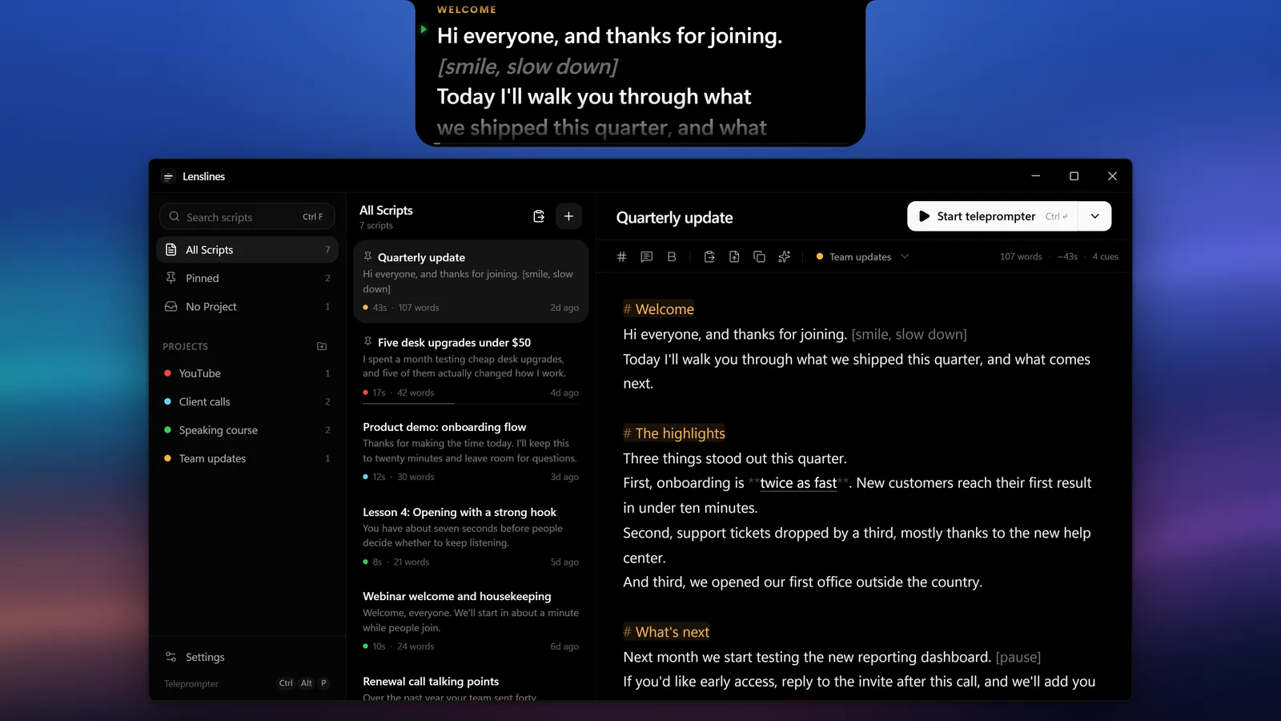The image size is (1281, 721).
Task: Click the Quarterly update title in the editor
Action: tap(674, 217)
